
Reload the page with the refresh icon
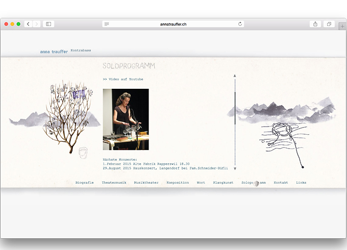240,24
